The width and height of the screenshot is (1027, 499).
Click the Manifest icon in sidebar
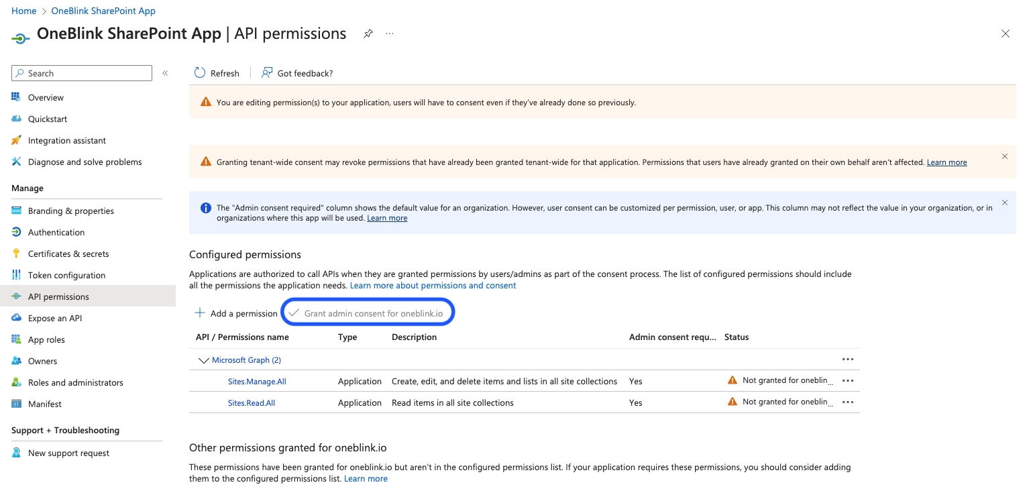(x=16, y=404)
